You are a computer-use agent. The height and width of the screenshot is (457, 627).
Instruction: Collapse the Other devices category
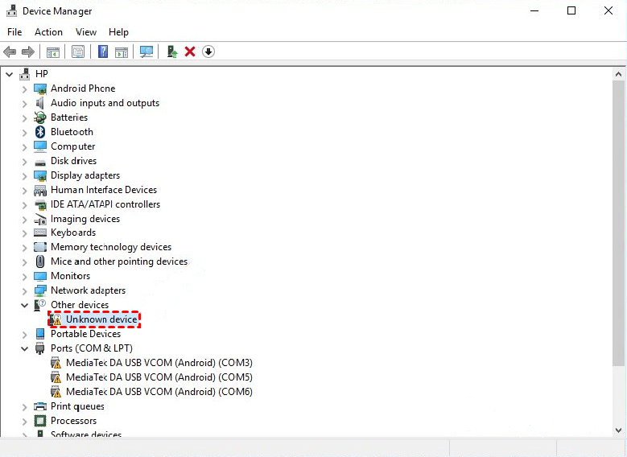click(24, 306)
